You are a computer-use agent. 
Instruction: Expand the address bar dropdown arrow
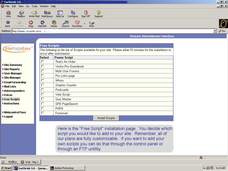click(215, 31)
